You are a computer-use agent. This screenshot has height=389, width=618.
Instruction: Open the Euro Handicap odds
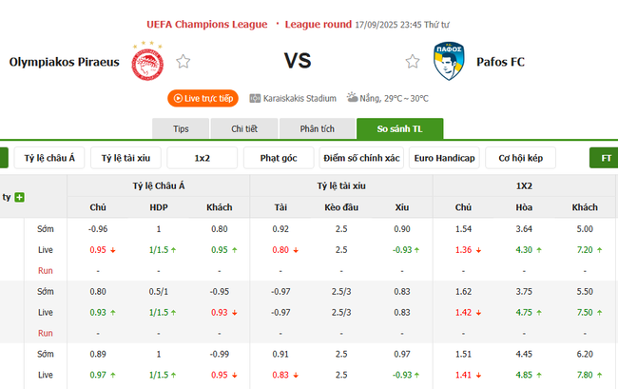click(x=445, y=158)
